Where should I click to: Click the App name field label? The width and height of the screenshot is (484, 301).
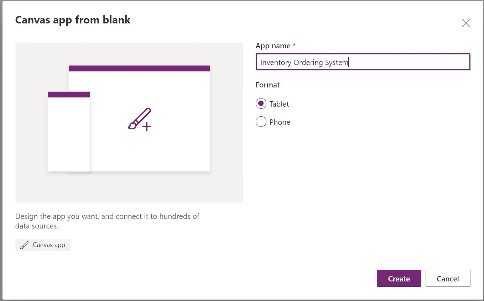(273, 46)
